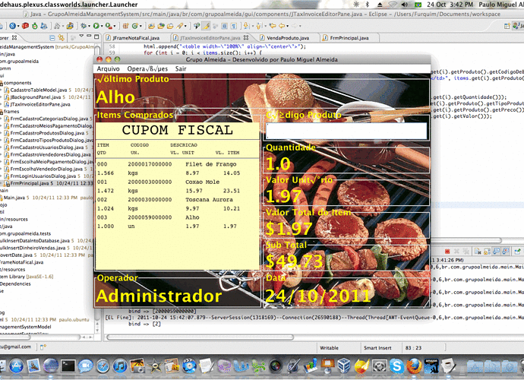524x380 pixels.
Task: Toggle Show Console on Standard Out change
Action: pyautogui.click(x=497, y=252)
